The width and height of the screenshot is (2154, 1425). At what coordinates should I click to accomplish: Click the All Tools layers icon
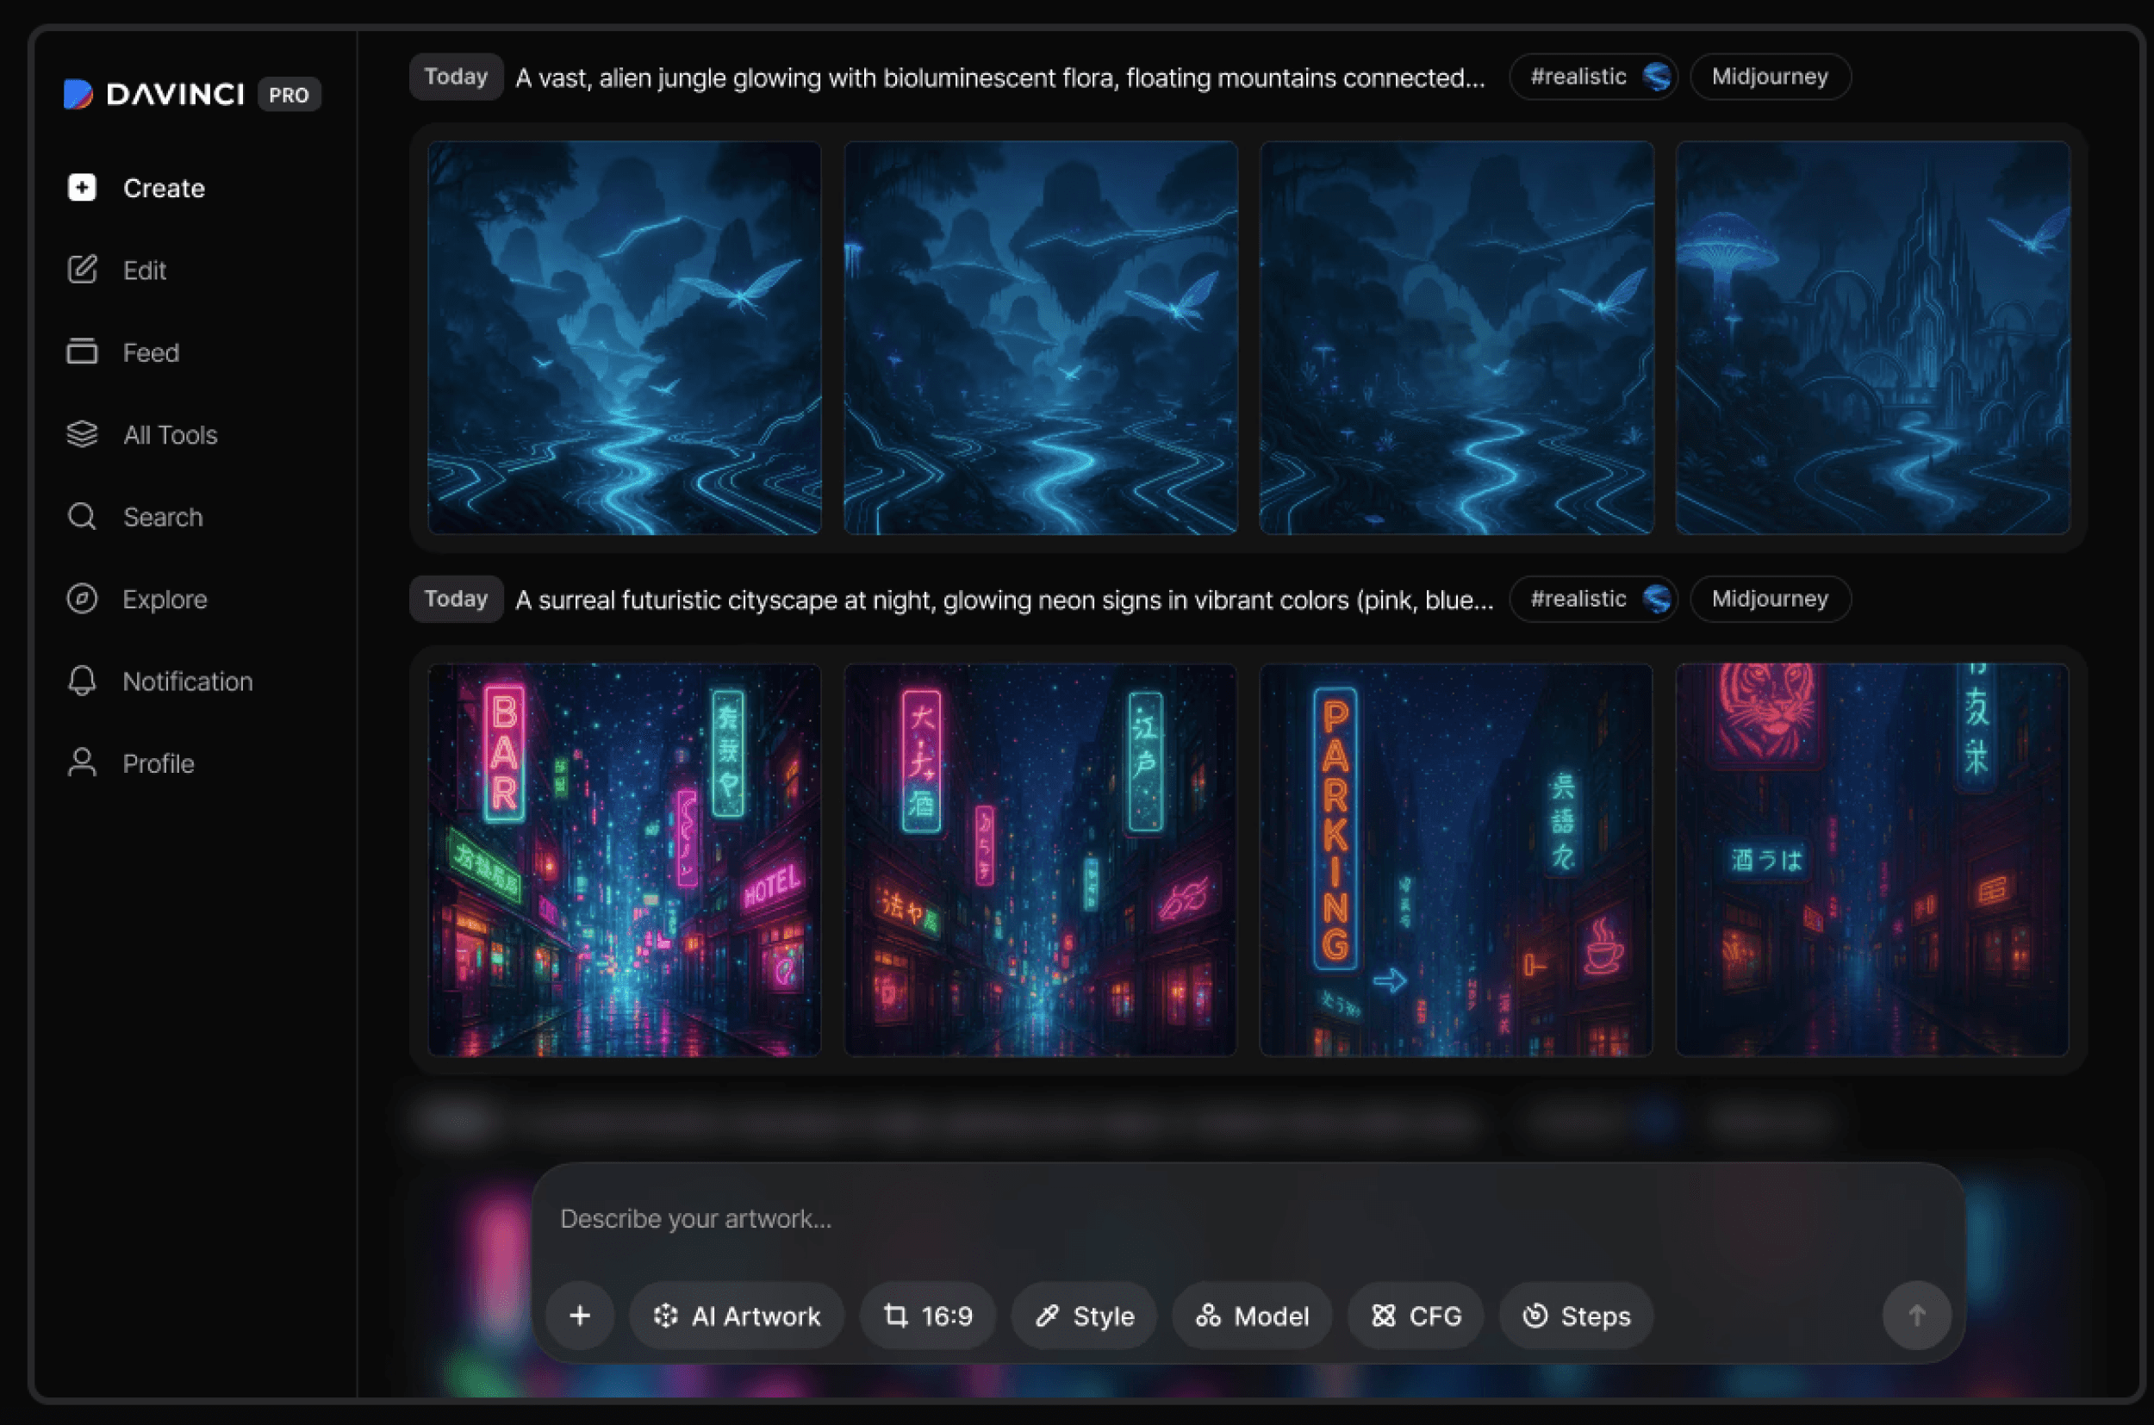click(82, 434)
